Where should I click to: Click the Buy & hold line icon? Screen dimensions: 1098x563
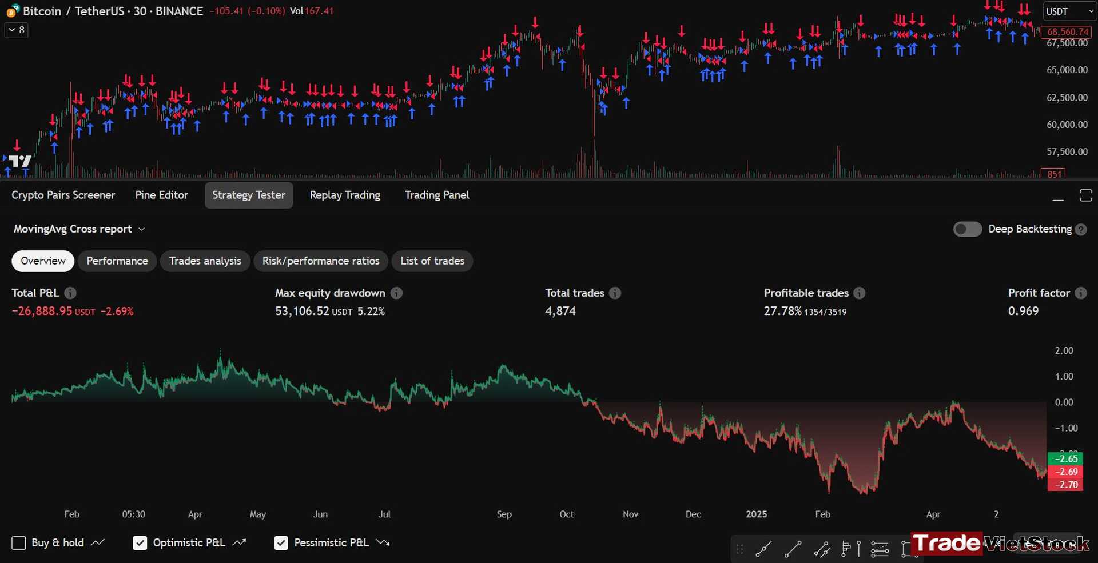(x=98, y=542)
